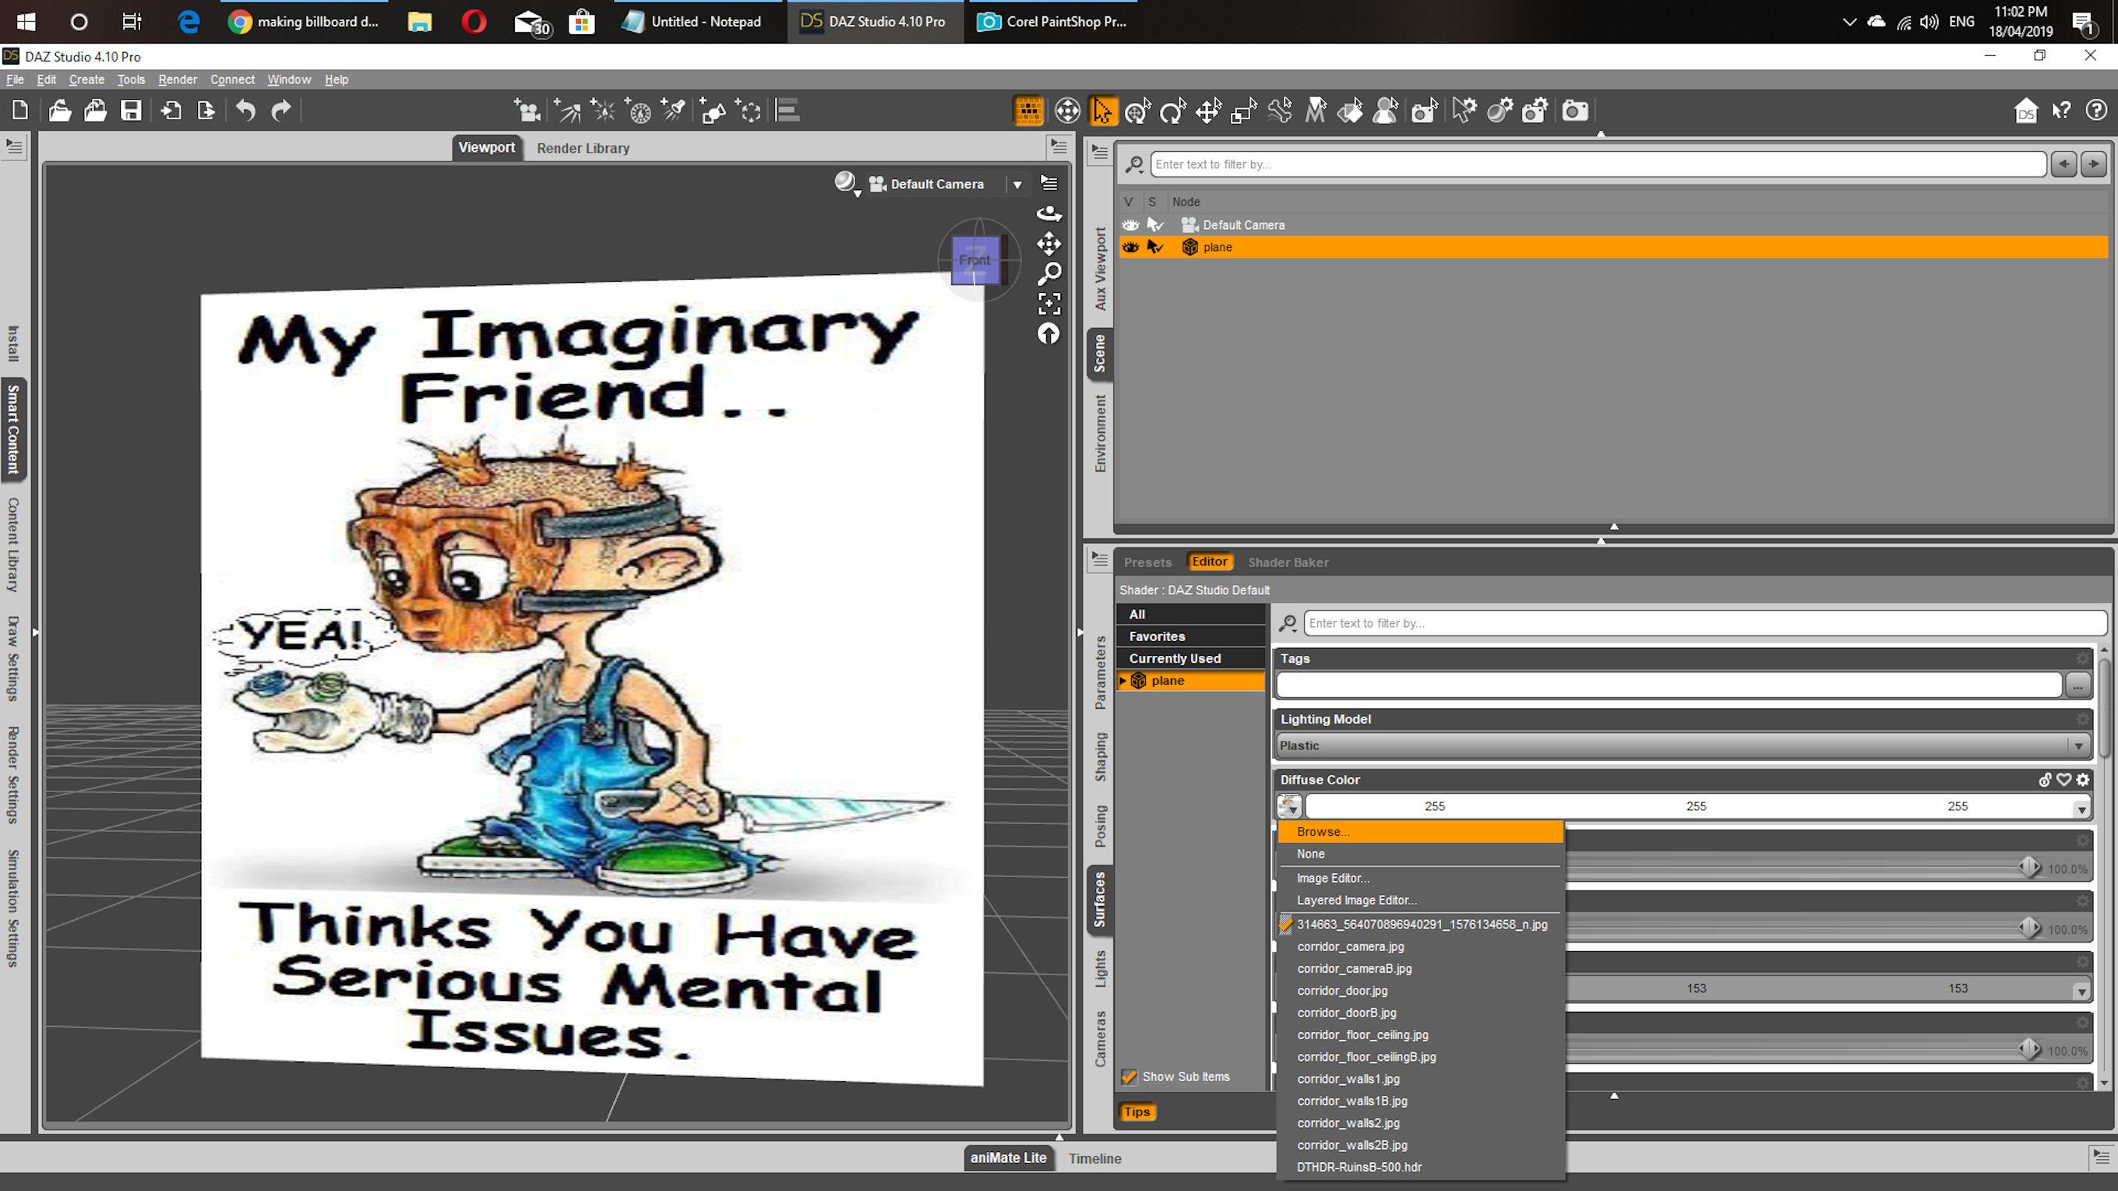The image size is (2118, 1191).
Task: Open DAZ Studio from the Windows taskbar
Action: (x=874, y=21)
